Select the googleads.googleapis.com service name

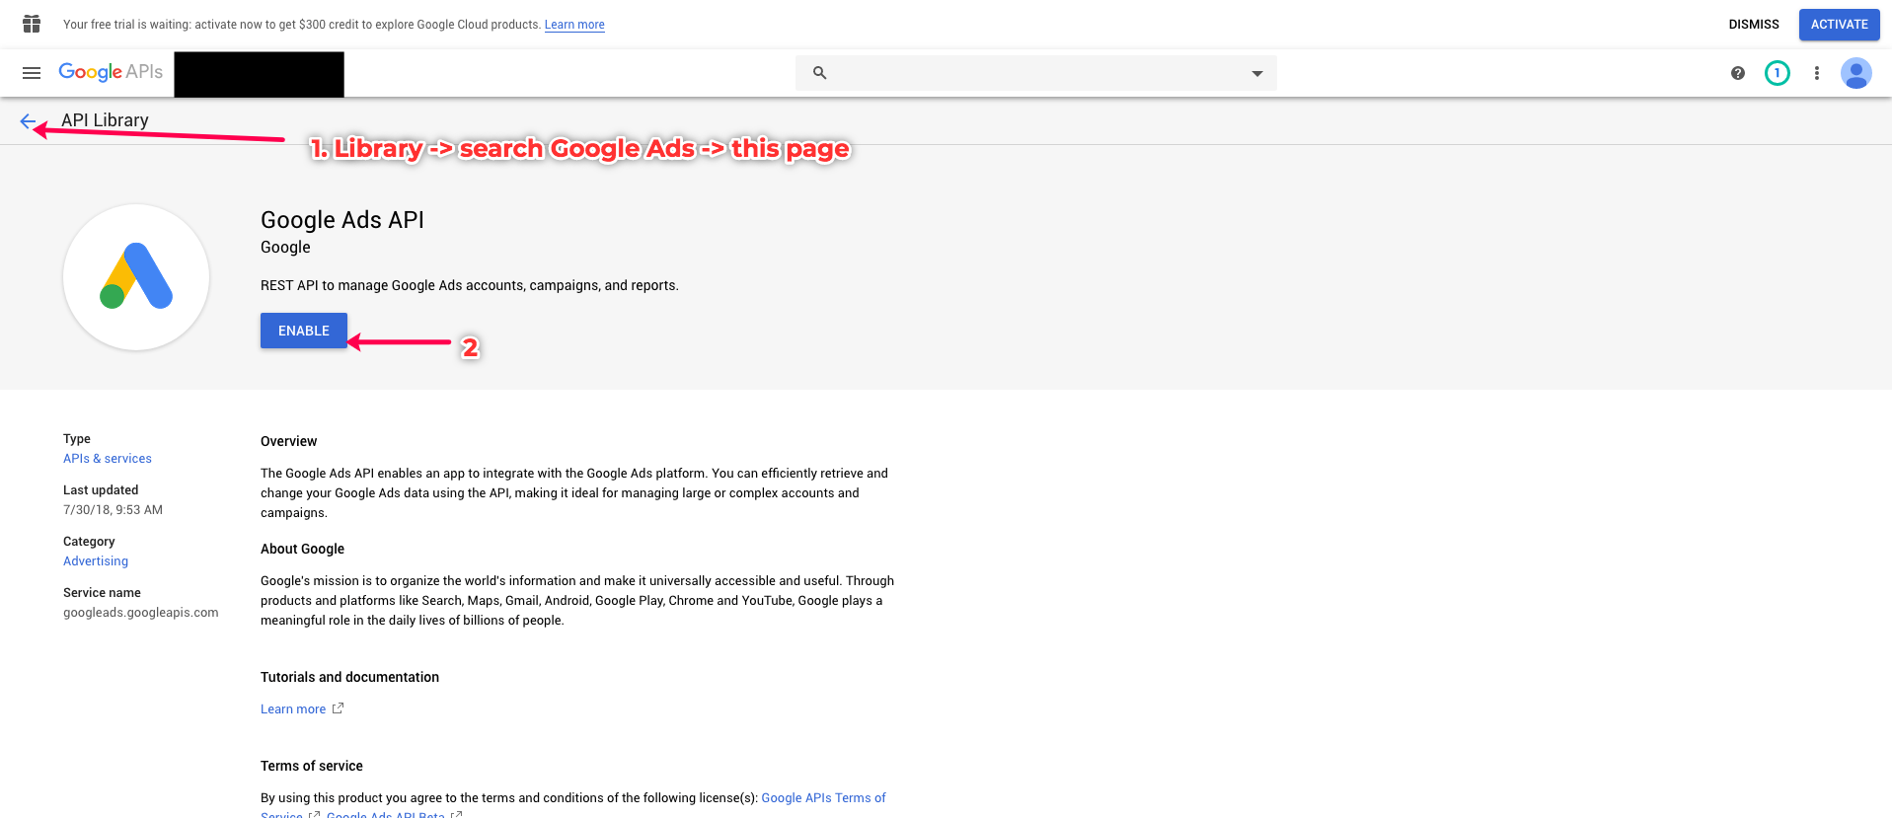tap(141, 613)
